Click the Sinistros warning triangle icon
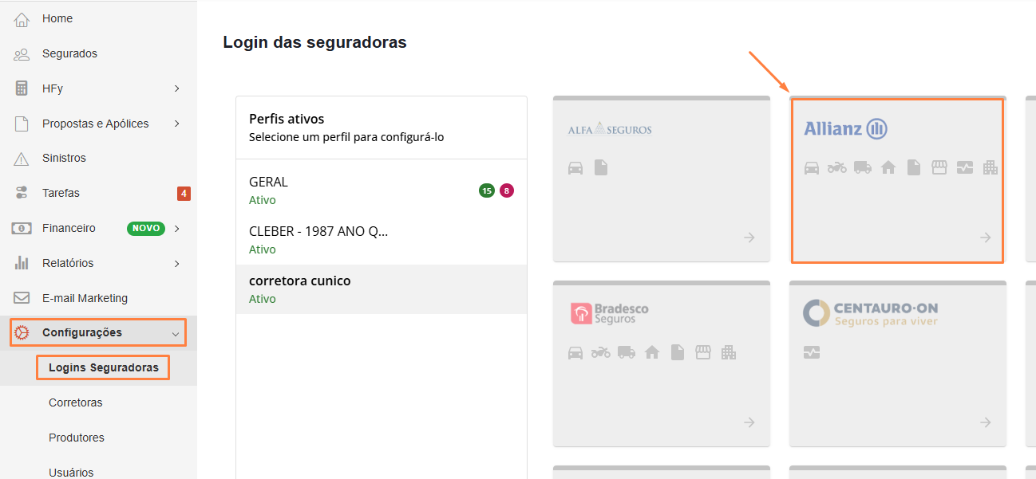Viewport: 1036px width, 479px height. coord(22,159)
